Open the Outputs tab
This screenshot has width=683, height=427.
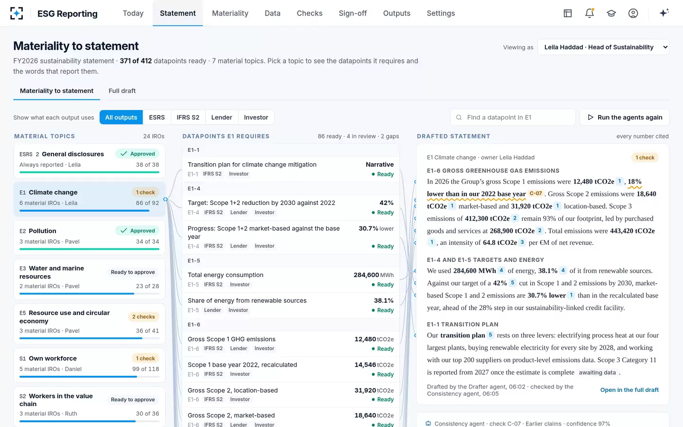pyautogui.click(x=397, y=13)
